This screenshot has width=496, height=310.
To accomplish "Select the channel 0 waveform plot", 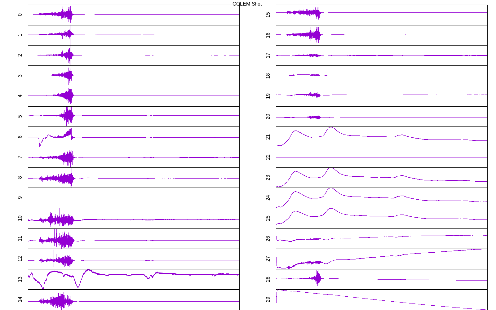I will (x=134, y=15).
